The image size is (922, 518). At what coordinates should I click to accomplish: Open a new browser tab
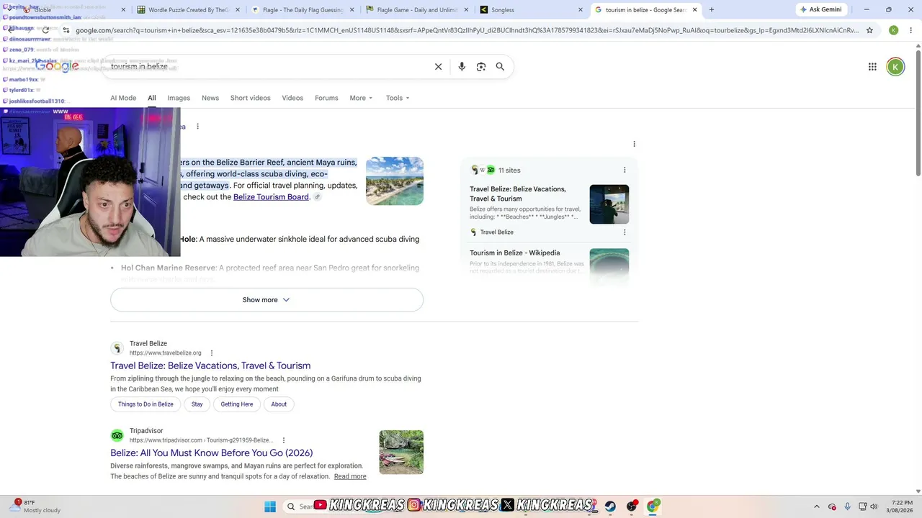[712, 10]
